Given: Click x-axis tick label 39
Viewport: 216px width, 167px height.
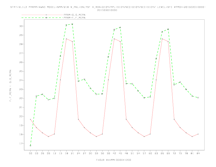Looking at the screenshot, I should 108,153.
